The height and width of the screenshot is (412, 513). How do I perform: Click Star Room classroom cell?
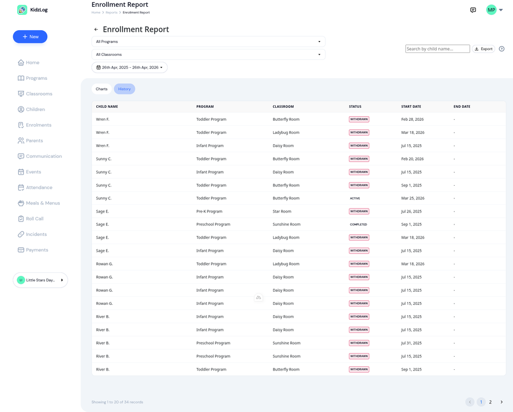(282, 211)
